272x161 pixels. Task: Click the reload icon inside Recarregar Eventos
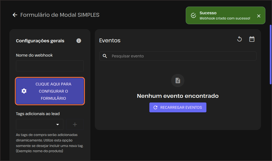click(x=155, y=107)
